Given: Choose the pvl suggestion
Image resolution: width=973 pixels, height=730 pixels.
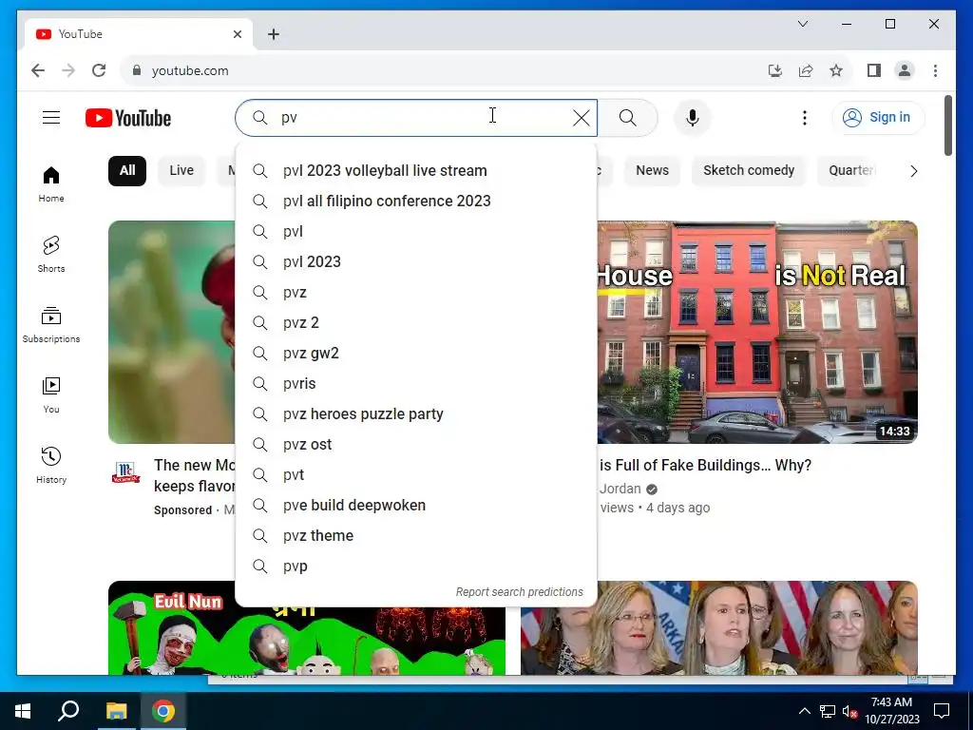Looking at the screenshot, I should [416, 232].
